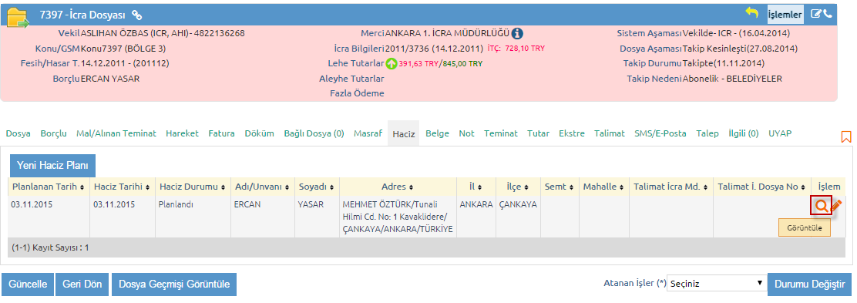Sort by Adı/Unvanı column
Image resolution: width=857 pixels, height=303 pixels.
[x=262, y=187]
